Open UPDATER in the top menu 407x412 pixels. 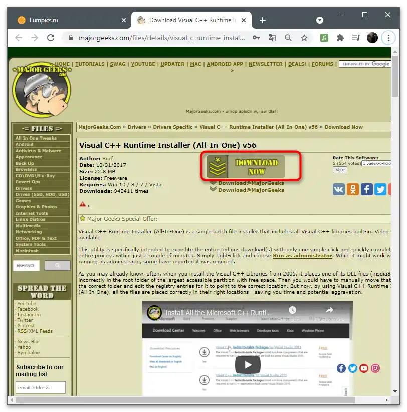pyautogui.click(x=172, y=64)
